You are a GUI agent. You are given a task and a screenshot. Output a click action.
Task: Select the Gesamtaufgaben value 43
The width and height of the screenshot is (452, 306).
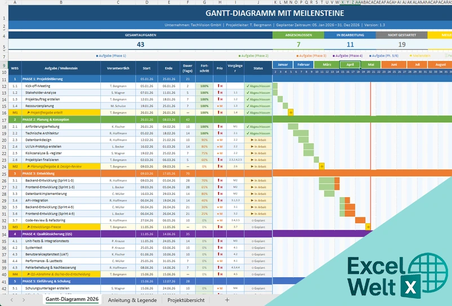pos(140,45)
